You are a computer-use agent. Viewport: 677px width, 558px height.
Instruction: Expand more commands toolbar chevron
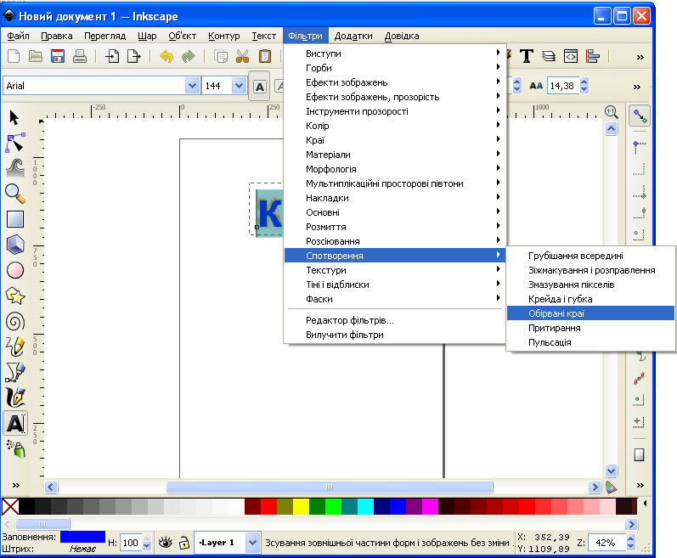[x=640, y=57]
